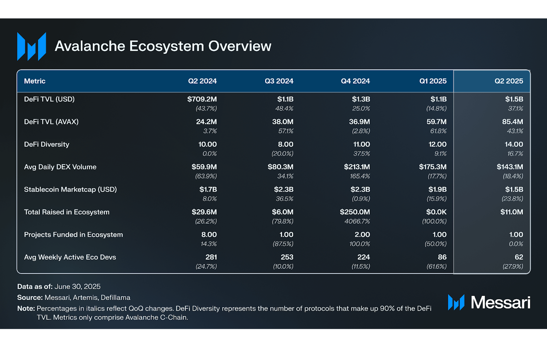547x347 pixels.
Task: Click the '4066.7%' total raised change
Action: [357, 221]
